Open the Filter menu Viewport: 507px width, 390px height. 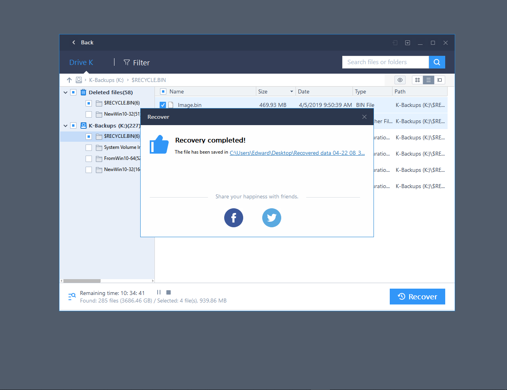tap(137, 63)
